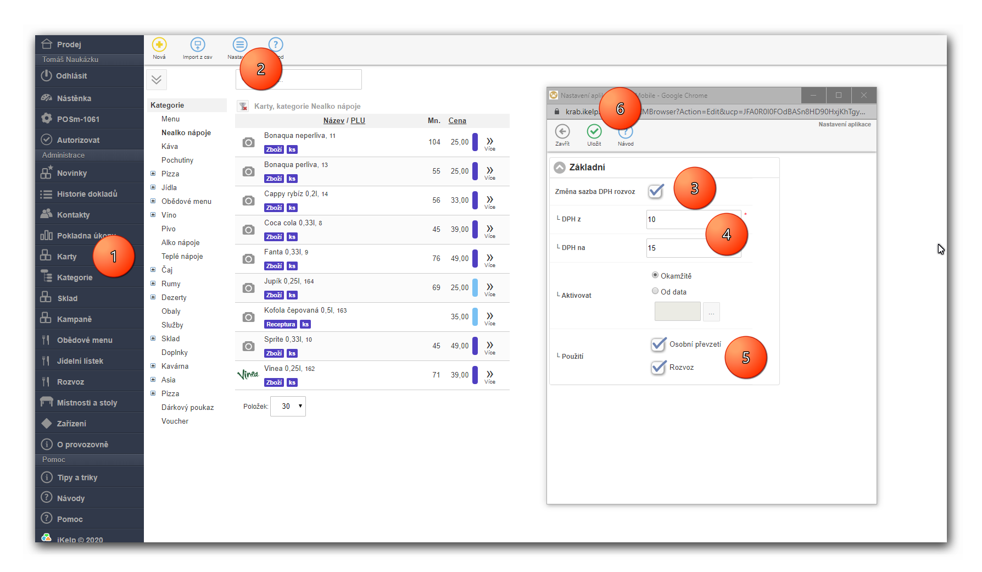Click camera icon for Bonaqua neperlivá
This screenshot has height=572, width=982.
coord(248,142)
